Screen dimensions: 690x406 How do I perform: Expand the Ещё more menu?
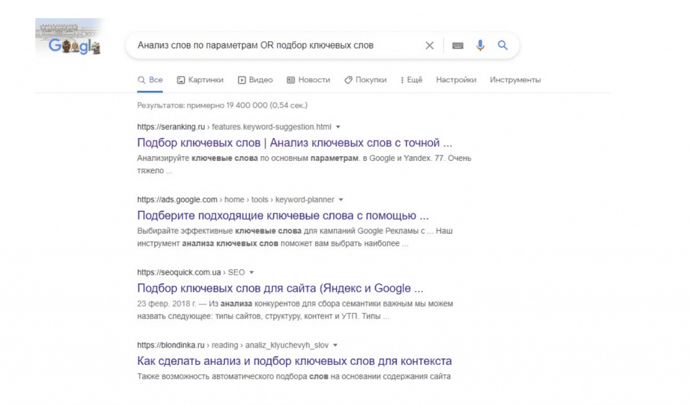(412, 79)
